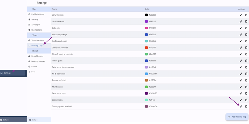
Task: Collapse the settings sidebar panel
Action: pyautogui.click(x=39, y=120)
